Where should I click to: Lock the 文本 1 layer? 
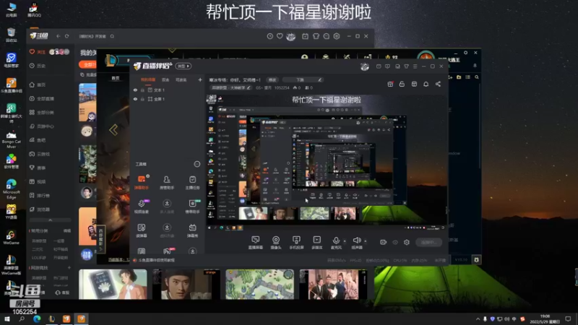coord(142,90)
